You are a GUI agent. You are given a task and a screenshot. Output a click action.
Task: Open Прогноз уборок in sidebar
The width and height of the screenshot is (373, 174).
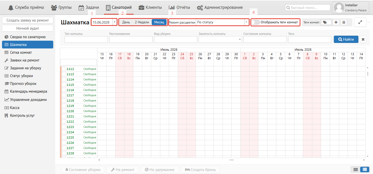[x=28, y=84]
